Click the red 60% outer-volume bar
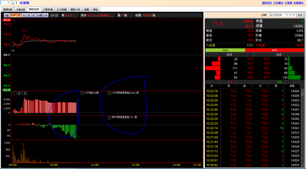The height and width of the screenshot is (169, 306). coord(275,50)
